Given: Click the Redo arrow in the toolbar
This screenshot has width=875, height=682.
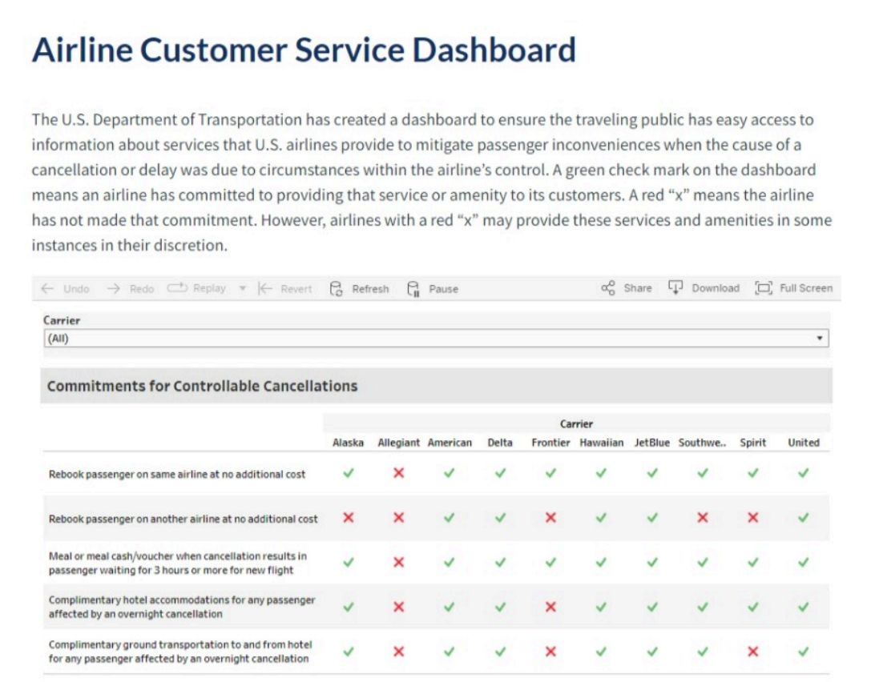Looking at the screenshot, I should click(113, 288).
